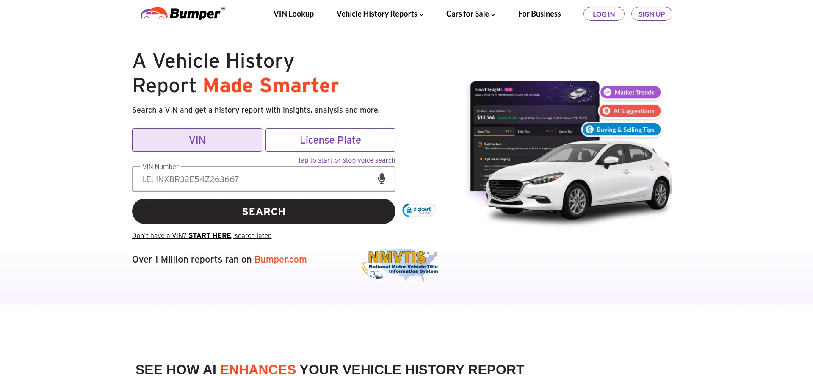Select the AI Suggestions pill

click(630, 111)
